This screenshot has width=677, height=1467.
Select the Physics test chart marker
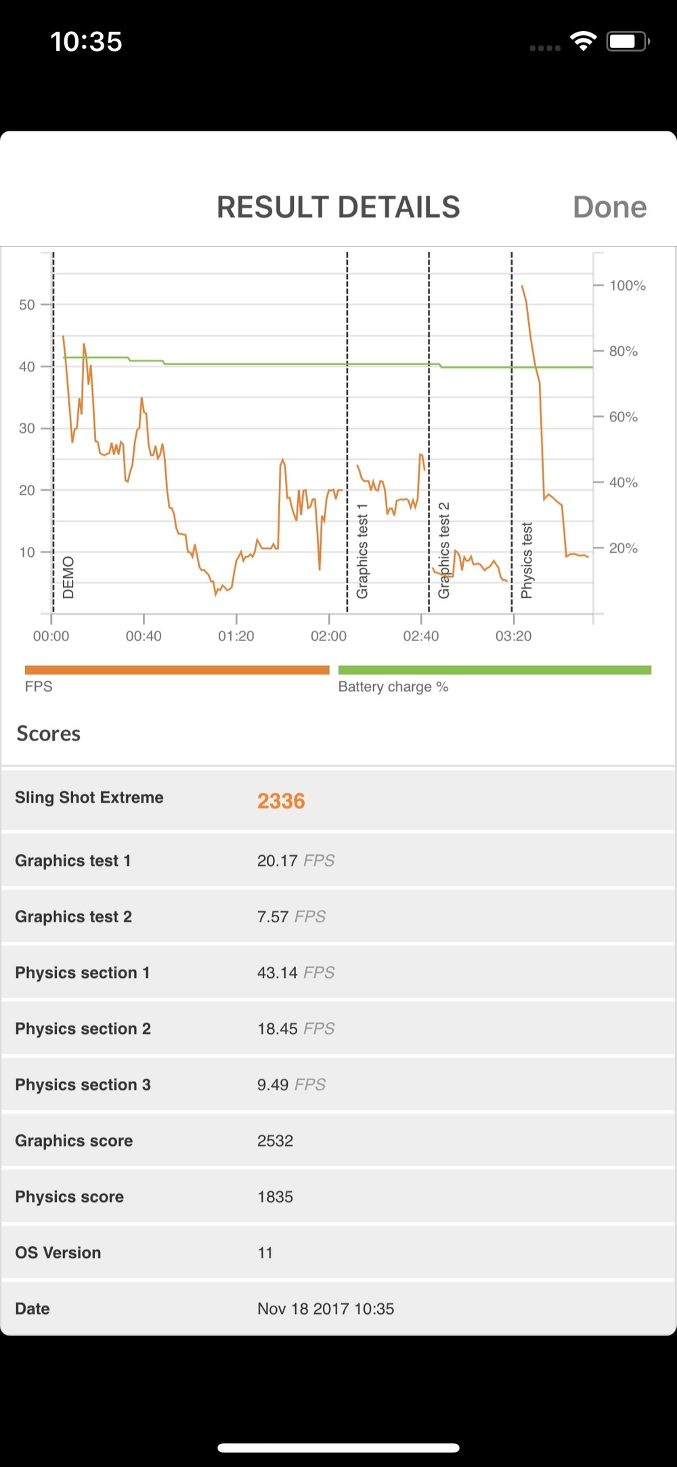pyautogui.click(x=527, y=560)
